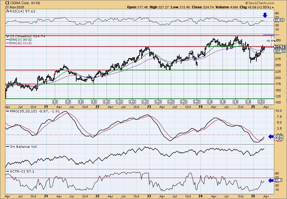Click the CI ticker symbol in header
Screen dimensions: 287x199
pyautogui.click(x=7, y=3)
